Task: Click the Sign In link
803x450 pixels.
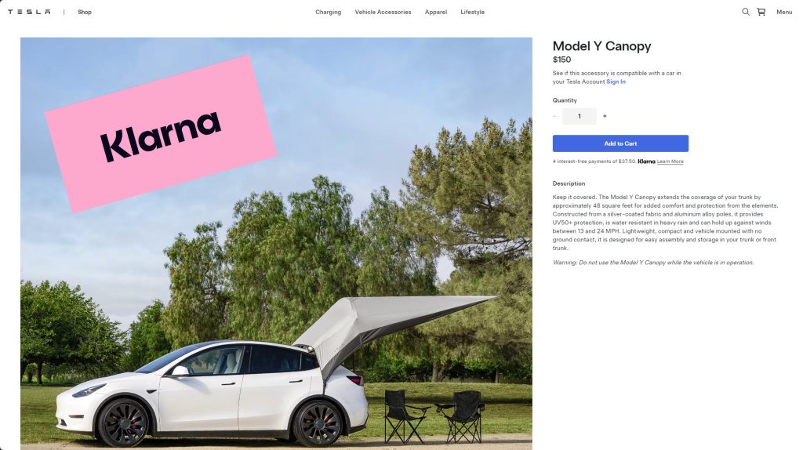Action: click(616, 82)
